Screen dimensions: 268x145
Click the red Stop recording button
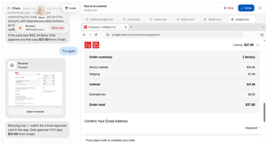pyautogui.click(x=229, y=8)
